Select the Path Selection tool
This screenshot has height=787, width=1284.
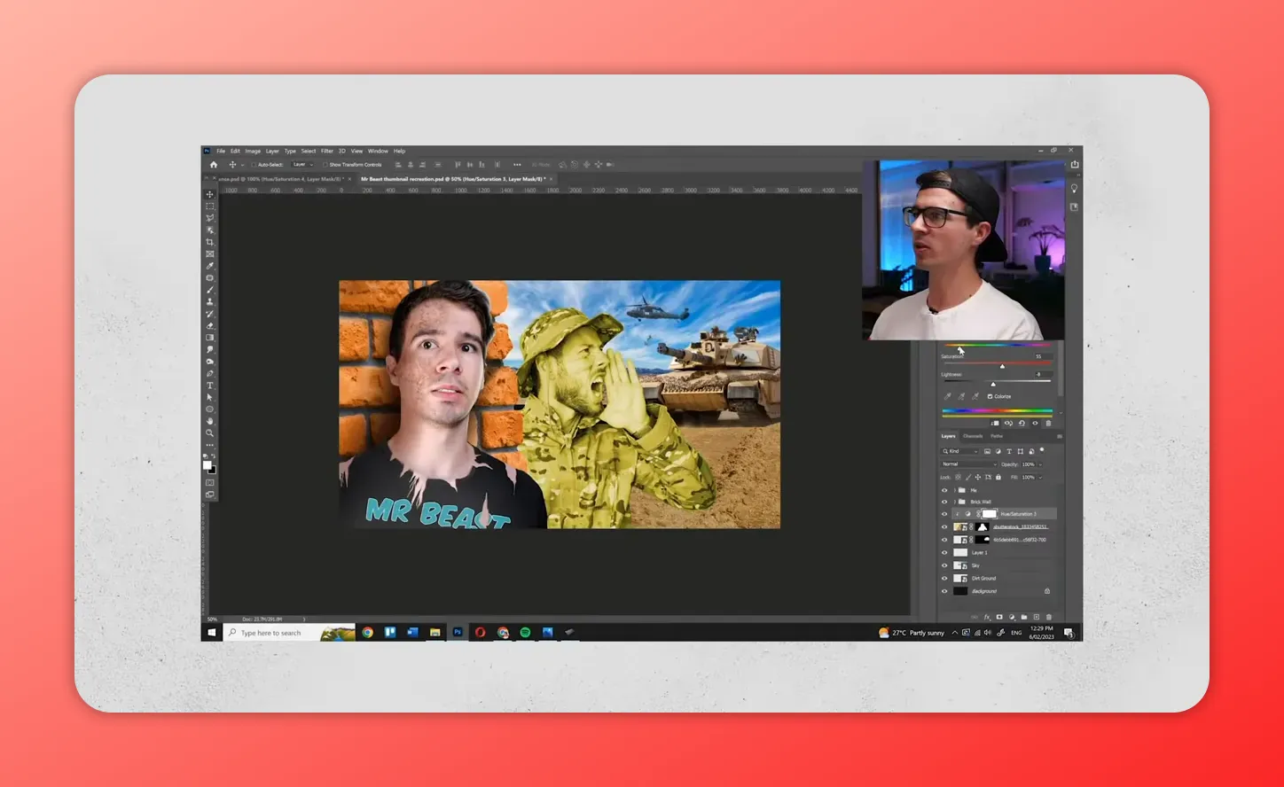[x=210, y=398]
